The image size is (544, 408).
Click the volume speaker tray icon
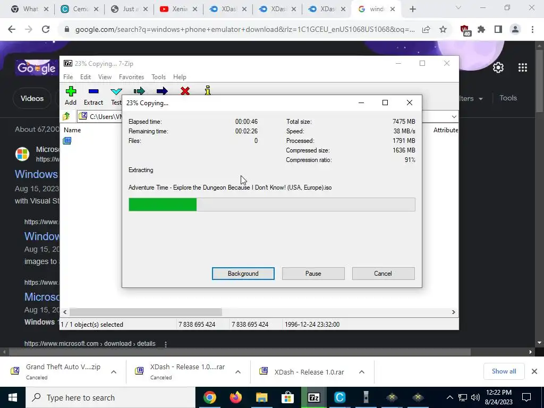[475, 397]
